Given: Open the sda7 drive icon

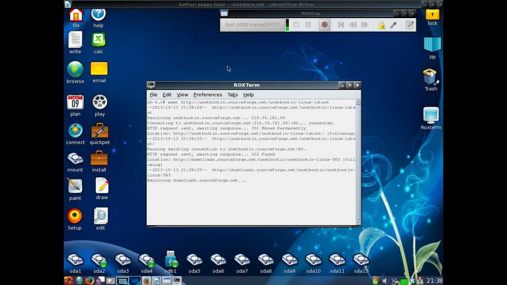Looking at the screenshot, I should tap(242, 263).
